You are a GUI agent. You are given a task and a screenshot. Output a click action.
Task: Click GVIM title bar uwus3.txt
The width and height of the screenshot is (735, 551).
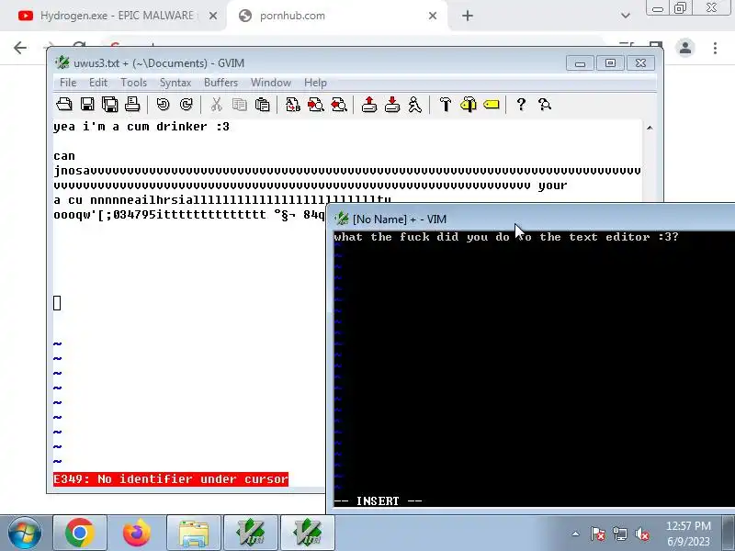pos(305,62)
